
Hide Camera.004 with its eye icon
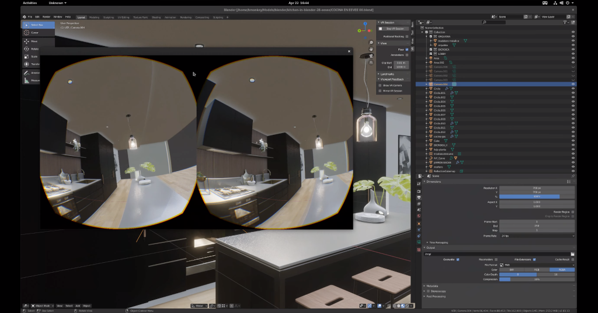[x=573, y=84]
